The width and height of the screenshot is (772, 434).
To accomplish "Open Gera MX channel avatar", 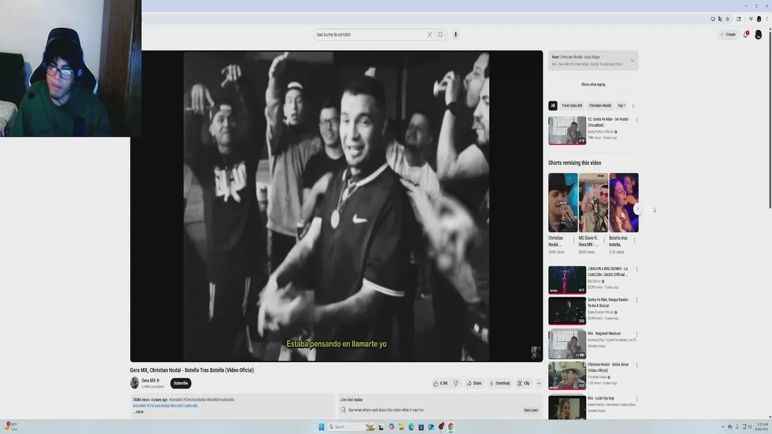I will 134,383.
